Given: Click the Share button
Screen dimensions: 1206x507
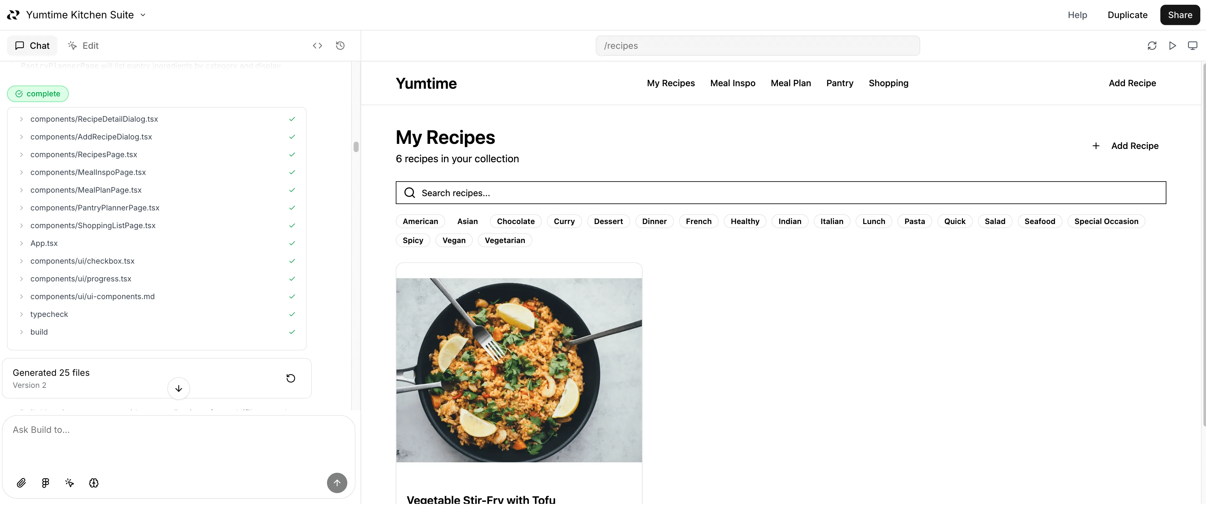Looking at the screenshot, I should [x=1180, y=15].
